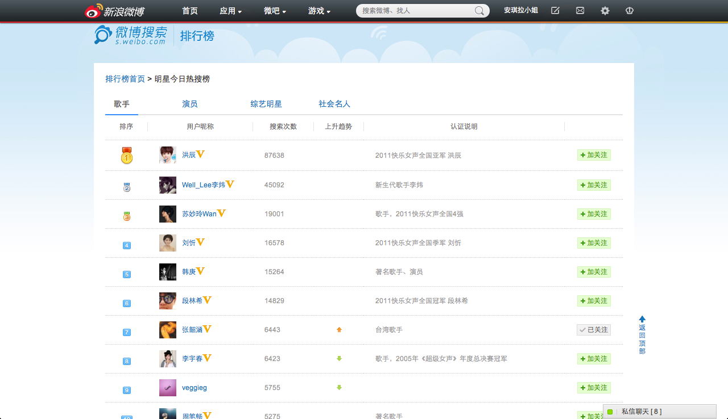The height and width of the screenshot is (419, 728).
Task: Click the V verified badge beside Well_Lee李炜
Action: (x=230, y=184)
